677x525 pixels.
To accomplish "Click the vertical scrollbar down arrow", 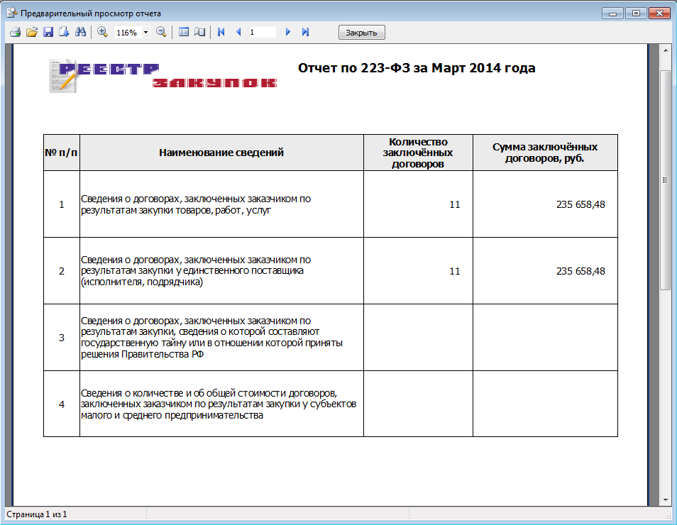I will pyautogui.click(x=666, y=499).
